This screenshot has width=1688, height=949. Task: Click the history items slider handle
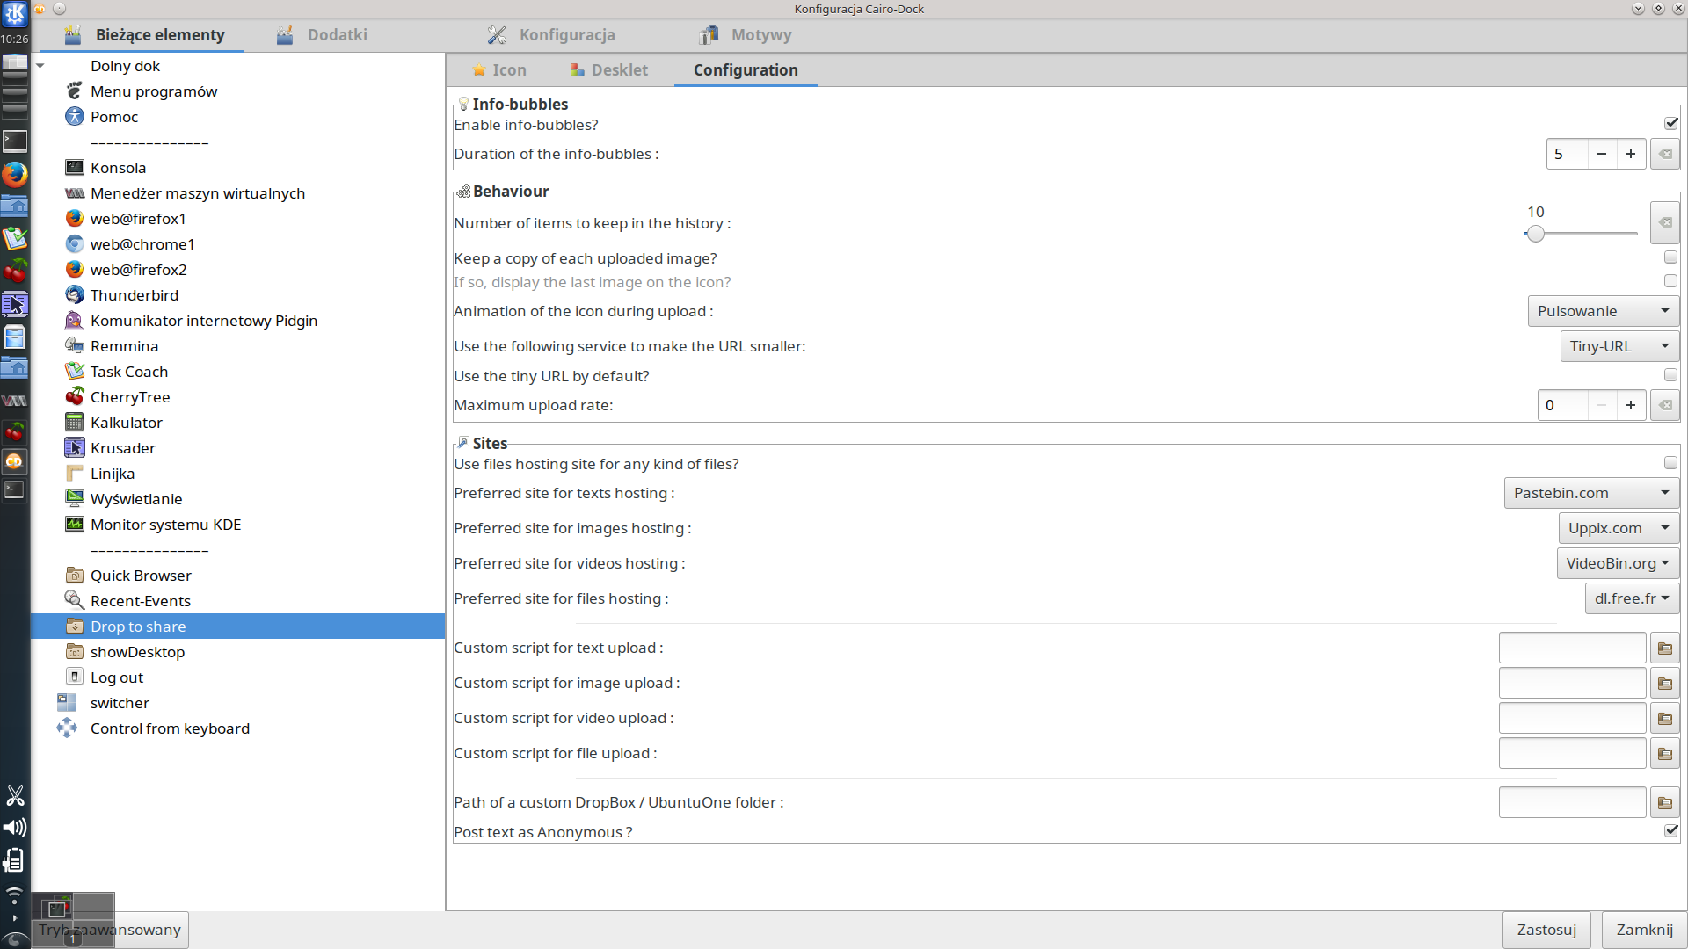[x=1535, y=234]
